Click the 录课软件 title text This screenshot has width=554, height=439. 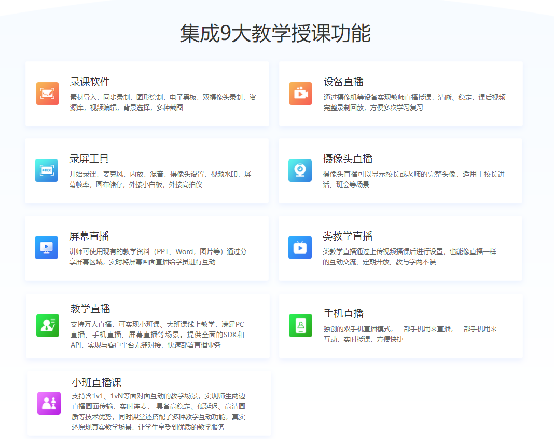[90, 81]
